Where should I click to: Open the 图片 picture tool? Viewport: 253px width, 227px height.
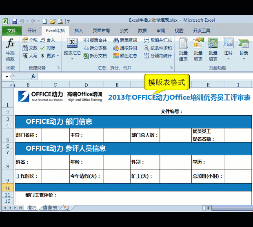pyautogui.click(x=229, y=49)
